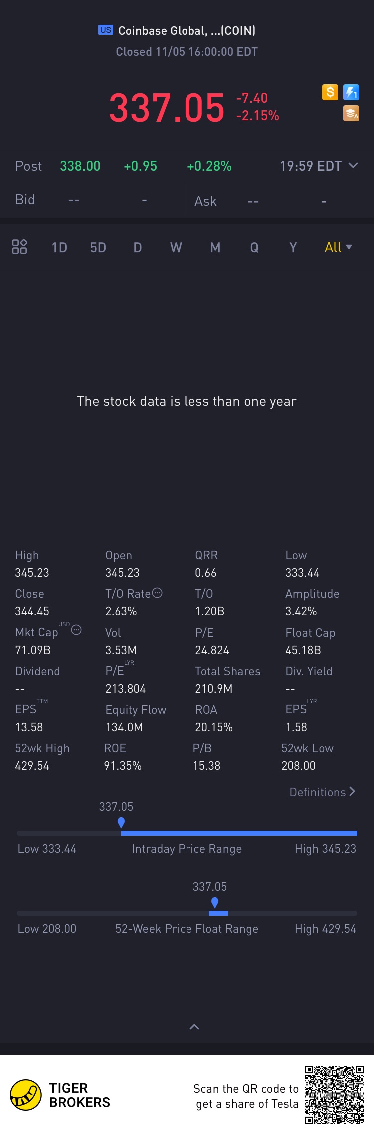Viewport: 374px width, 1135px height.
Task: Switch to the 5D chart tab
Action: coord(98,248)
